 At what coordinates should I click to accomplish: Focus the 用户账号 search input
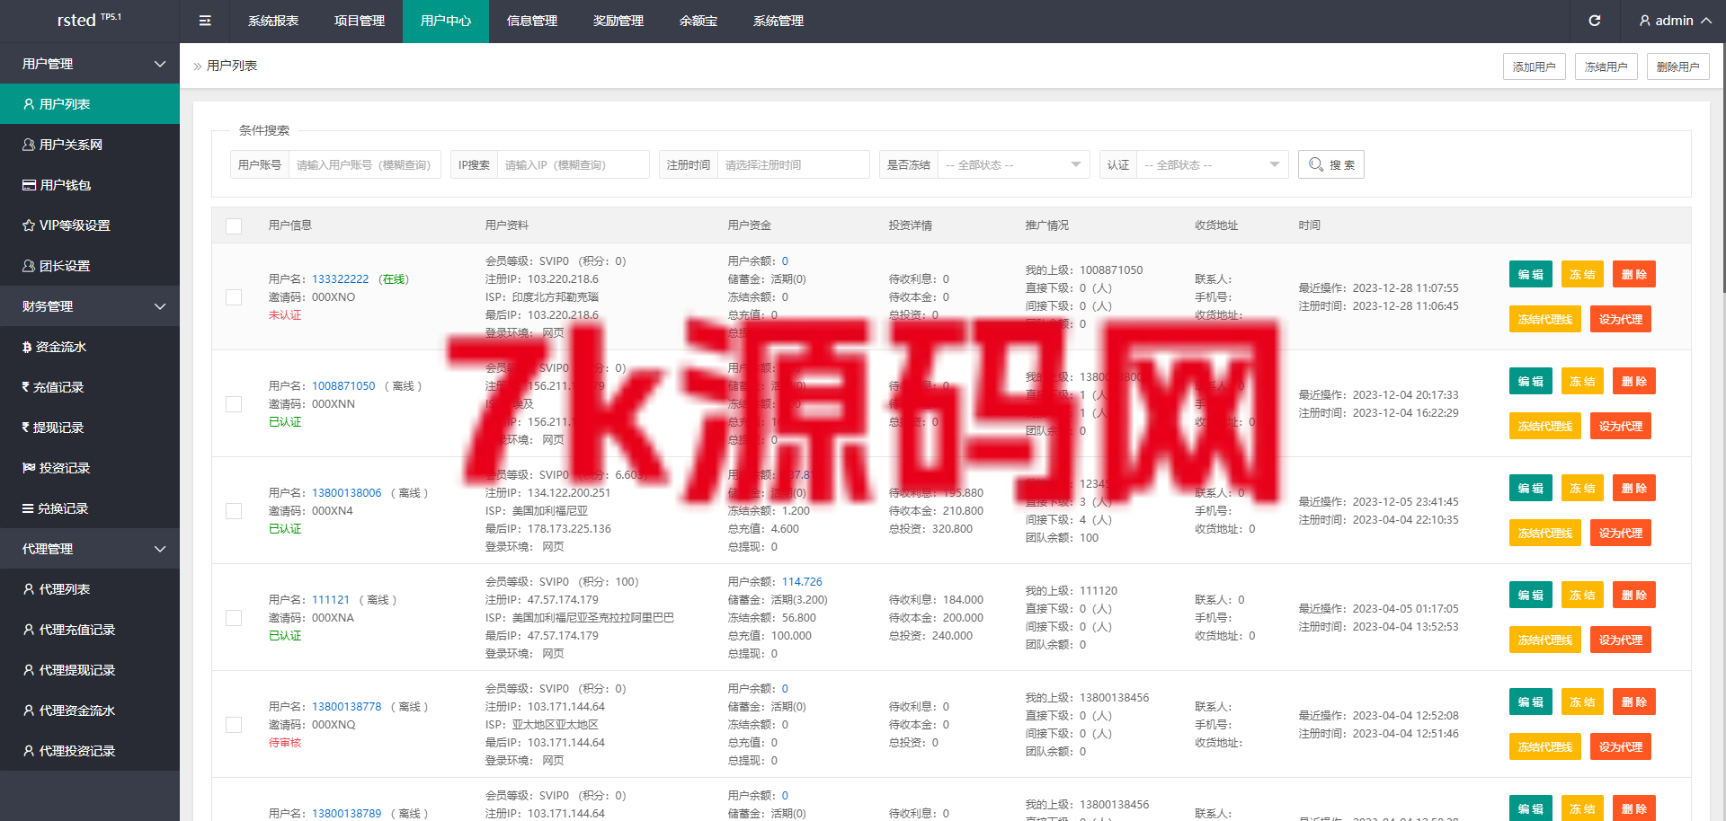pyautogui.click(x=364, y=164)
